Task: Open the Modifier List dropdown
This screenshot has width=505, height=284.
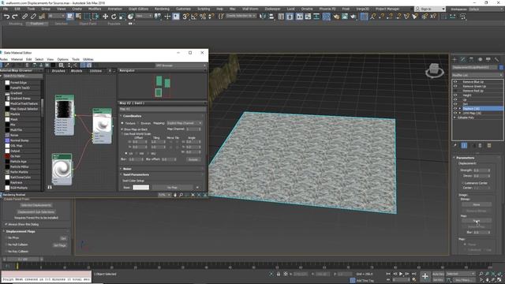Action: pos(477,75)
